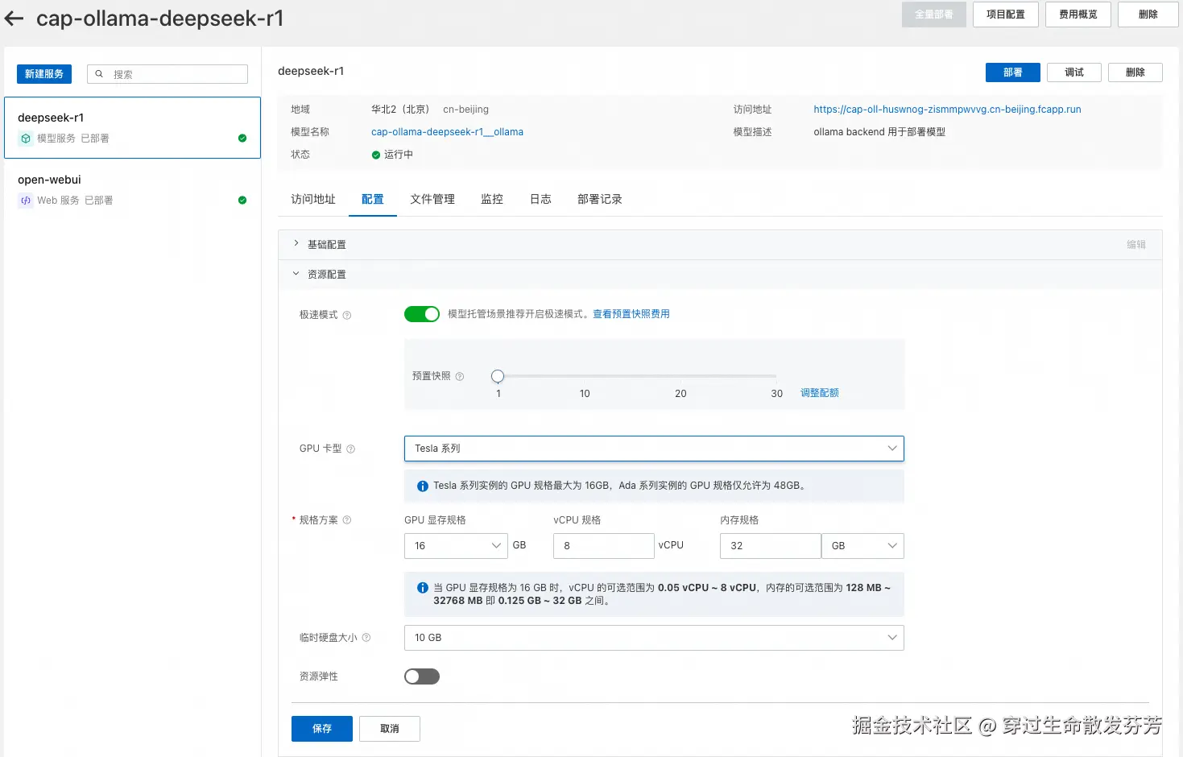Viewport: 1183px width, 757px height.
Task: Click the 取消 button
Action: click(x=390, y=729)
